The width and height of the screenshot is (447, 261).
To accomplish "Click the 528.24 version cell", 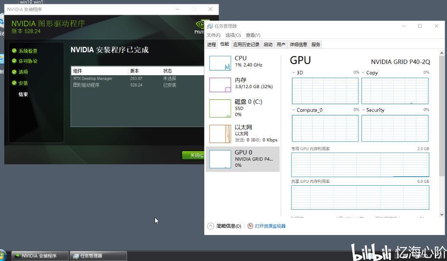I will pos(136,85).
